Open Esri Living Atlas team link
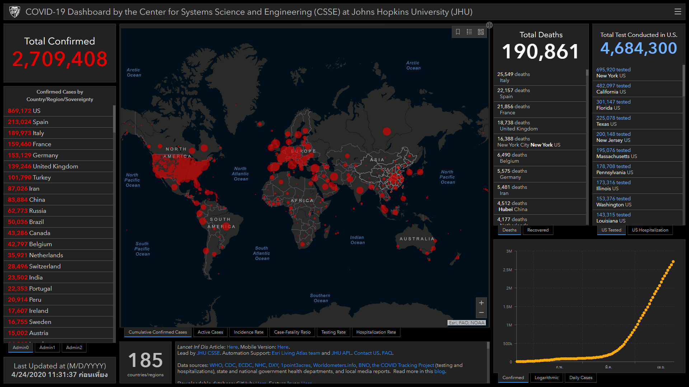Screen dimensions: 689x387 (296, 353)
